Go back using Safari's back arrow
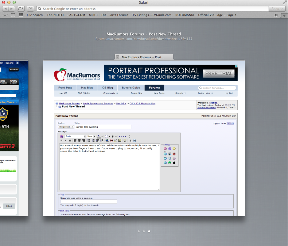The image size is (288, 246). 5,9
